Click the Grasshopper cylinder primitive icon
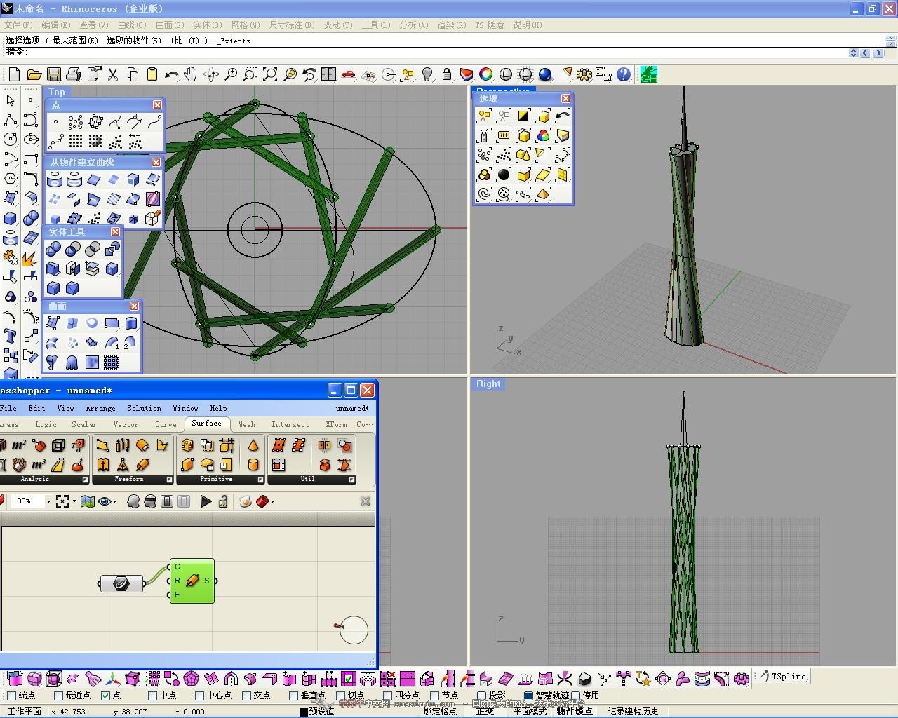 pos(253,464)
